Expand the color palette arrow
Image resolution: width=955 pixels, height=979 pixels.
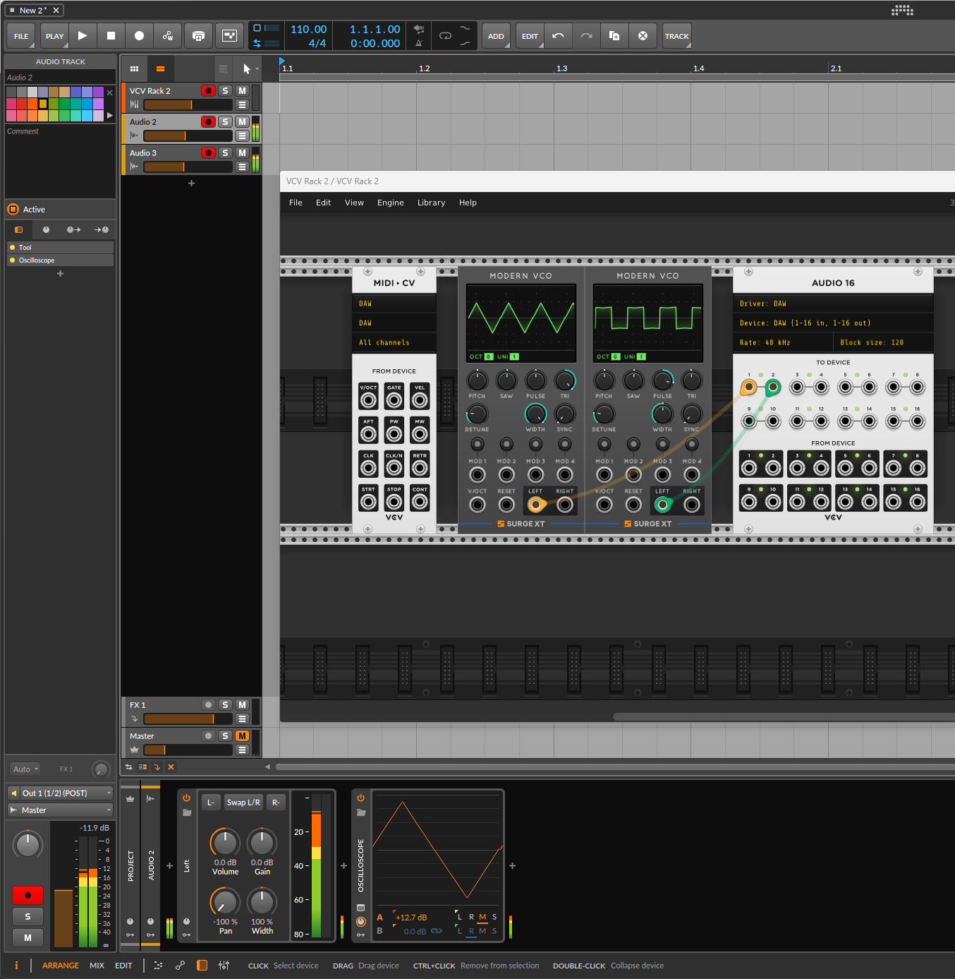pos(109,115)
